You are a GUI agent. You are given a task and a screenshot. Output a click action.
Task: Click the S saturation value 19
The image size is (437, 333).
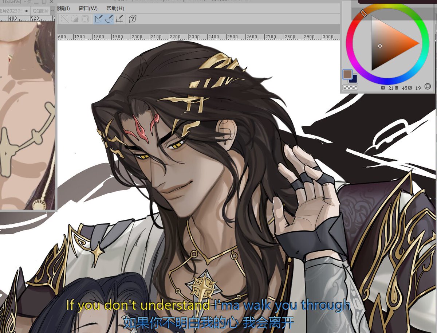pos(418,88)
